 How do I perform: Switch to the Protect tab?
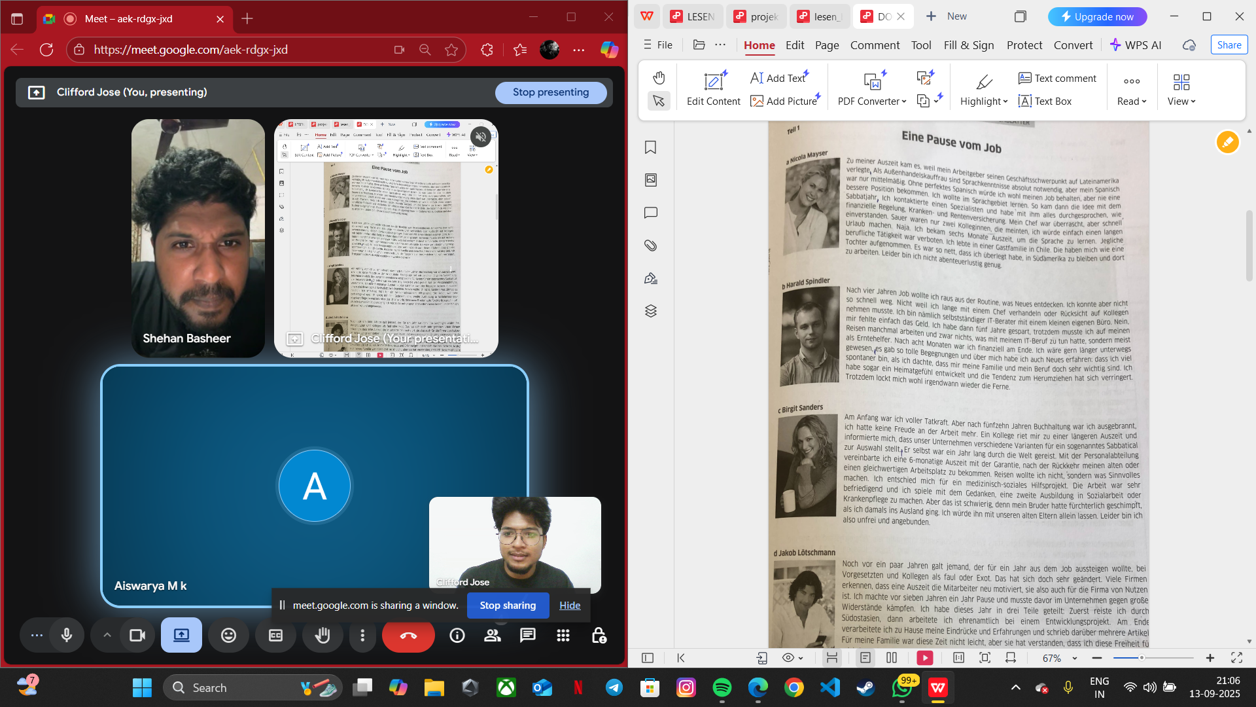1024,45
